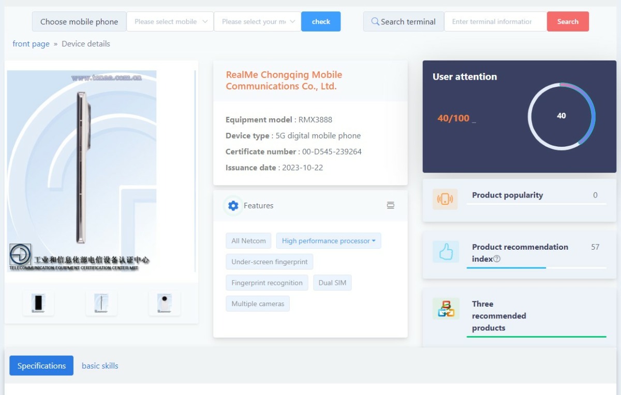Switch to the Specifications tab
Image resolution: width=621 pixels, height=395 pixels.
pos(41,366)
